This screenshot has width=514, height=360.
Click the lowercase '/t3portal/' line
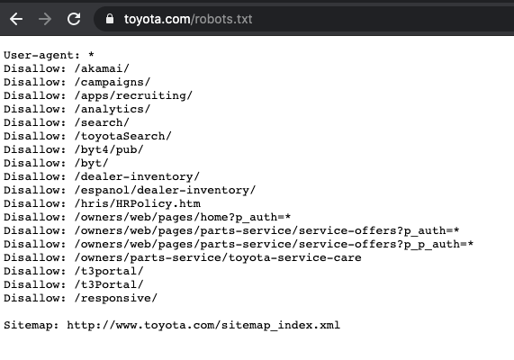(x=74, y=271)
